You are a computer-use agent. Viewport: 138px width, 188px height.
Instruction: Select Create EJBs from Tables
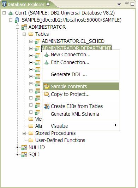click(x=81, y=106)
